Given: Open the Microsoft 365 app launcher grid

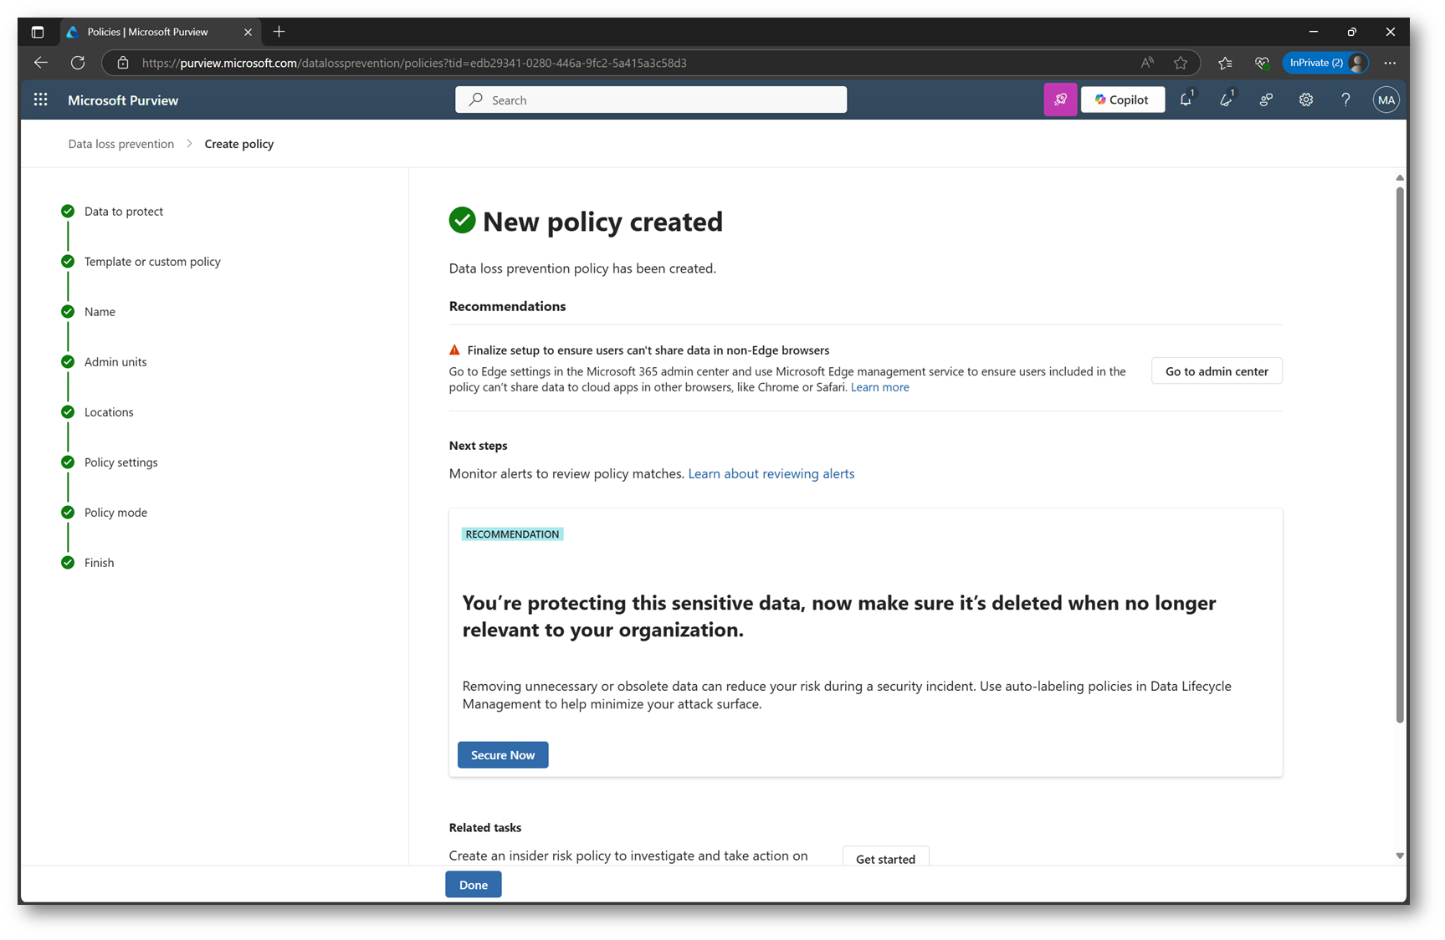Looking at the screenshot, I should point(40,100).
